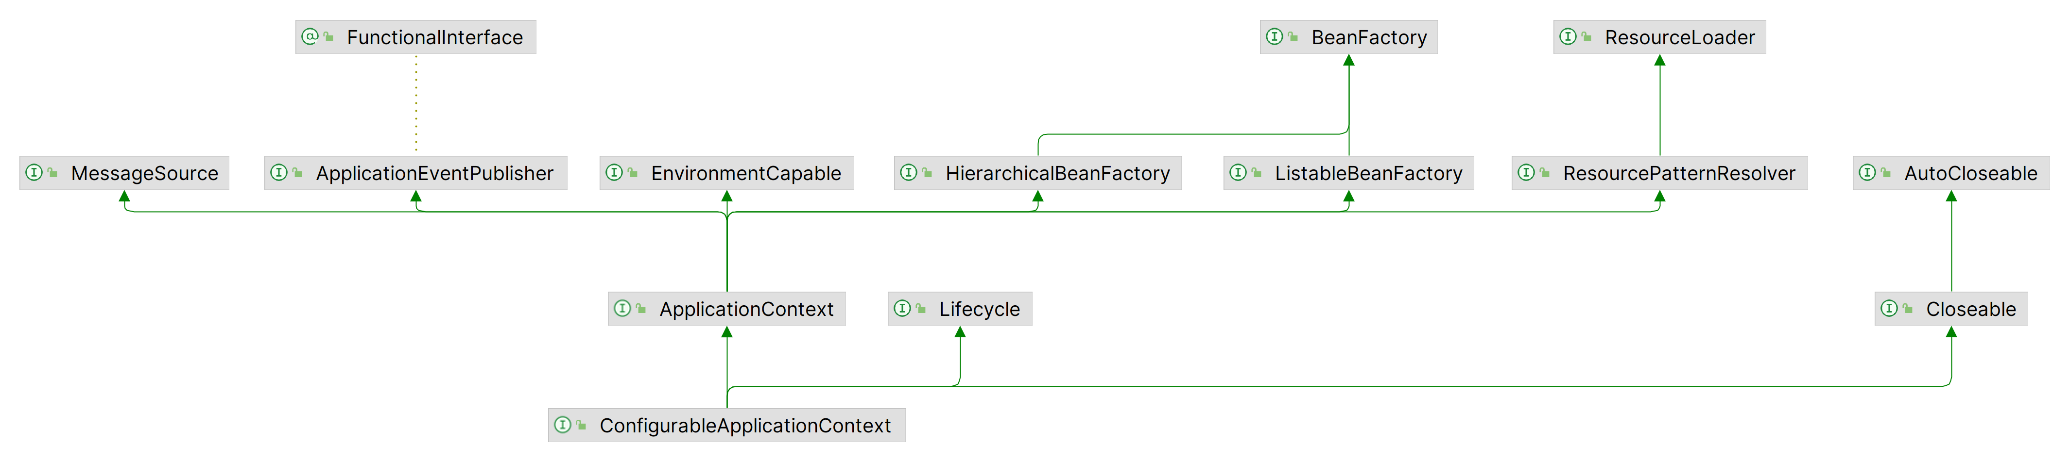Image resolution: width=2070 pixels, height=462 pixels.
Task: Click the interface icon on ConfigurableApplicationContext
Action: pos(563,425)
